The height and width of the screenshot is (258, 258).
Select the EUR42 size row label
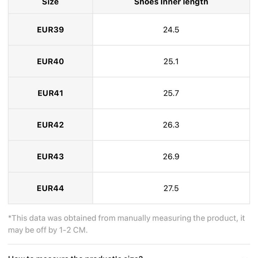(50, 125)
